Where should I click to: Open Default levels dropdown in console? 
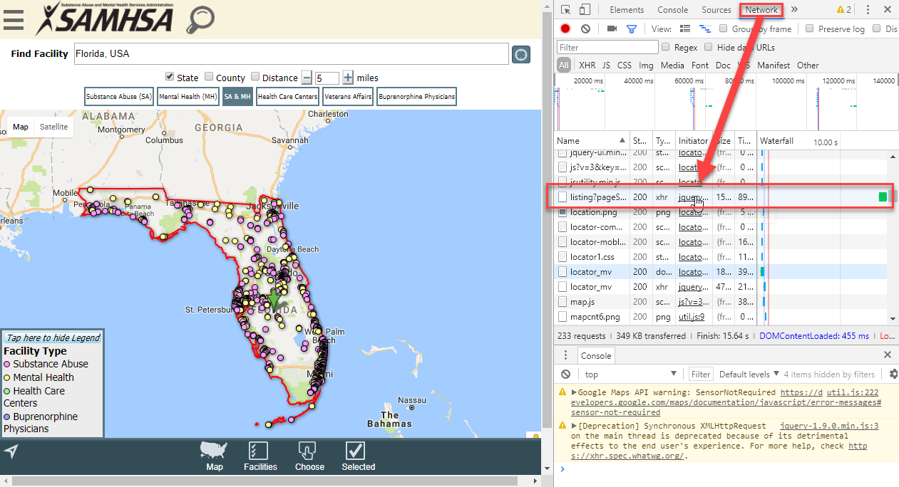(749, 374)
